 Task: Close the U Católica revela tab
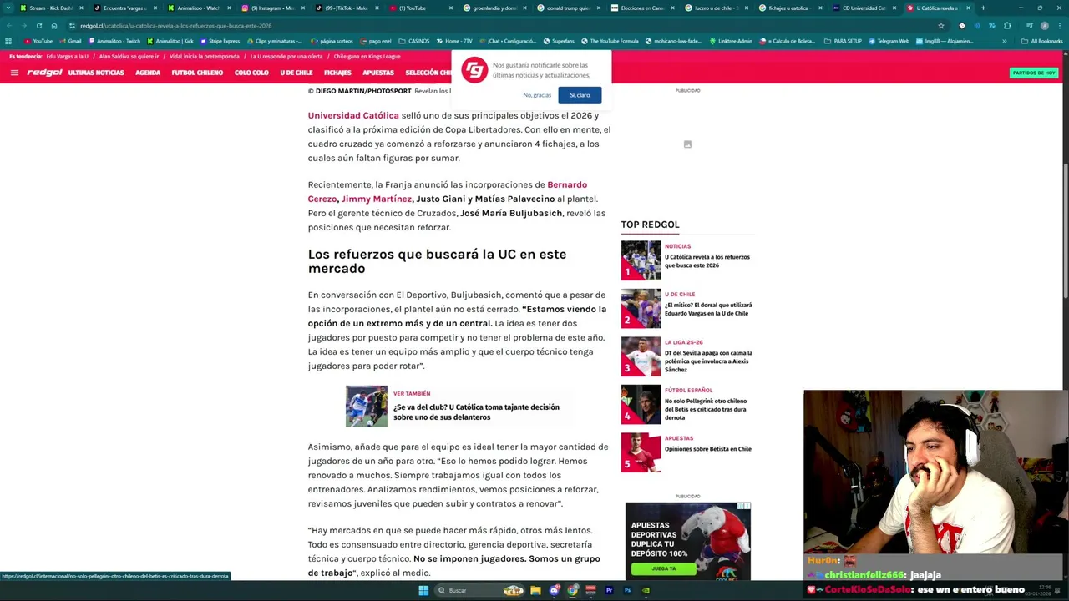click(968, 8)
